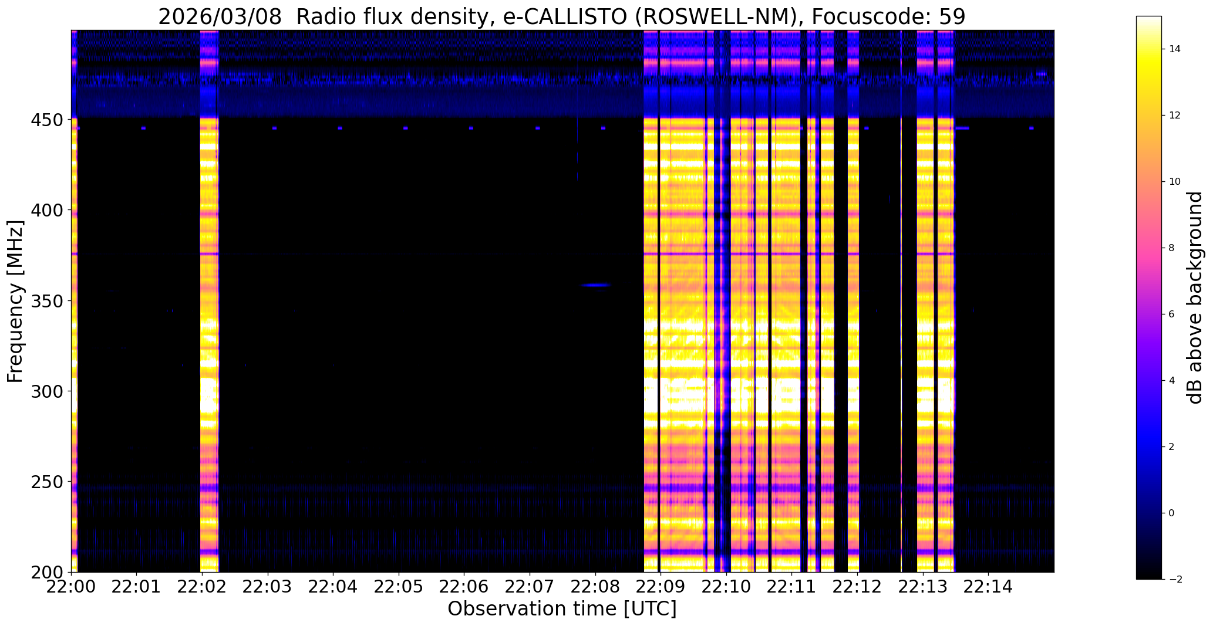Click the colorbar tick label 12
This screenshot has width=1213, height=626.
[x=1175, y=116]
